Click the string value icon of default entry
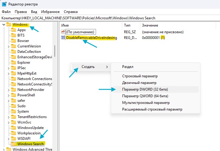This screenshot has height=151, width=220. 63,31
